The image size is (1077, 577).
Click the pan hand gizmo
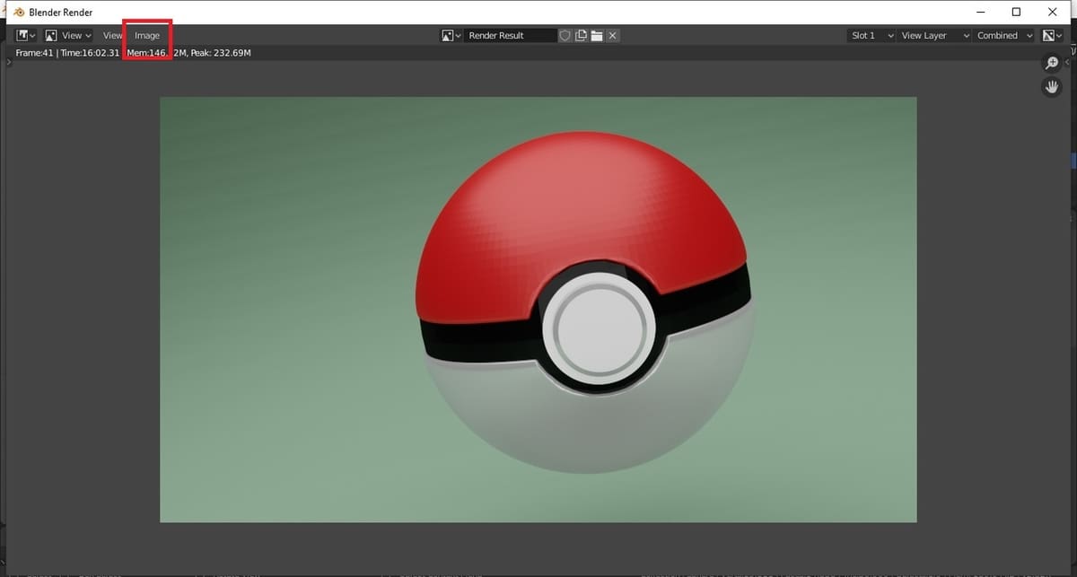coord(1052,87)
